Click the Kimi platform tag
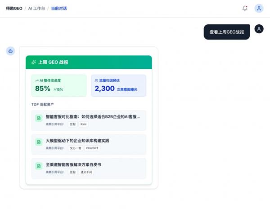The image size is (270, 209). click(84, 124)
